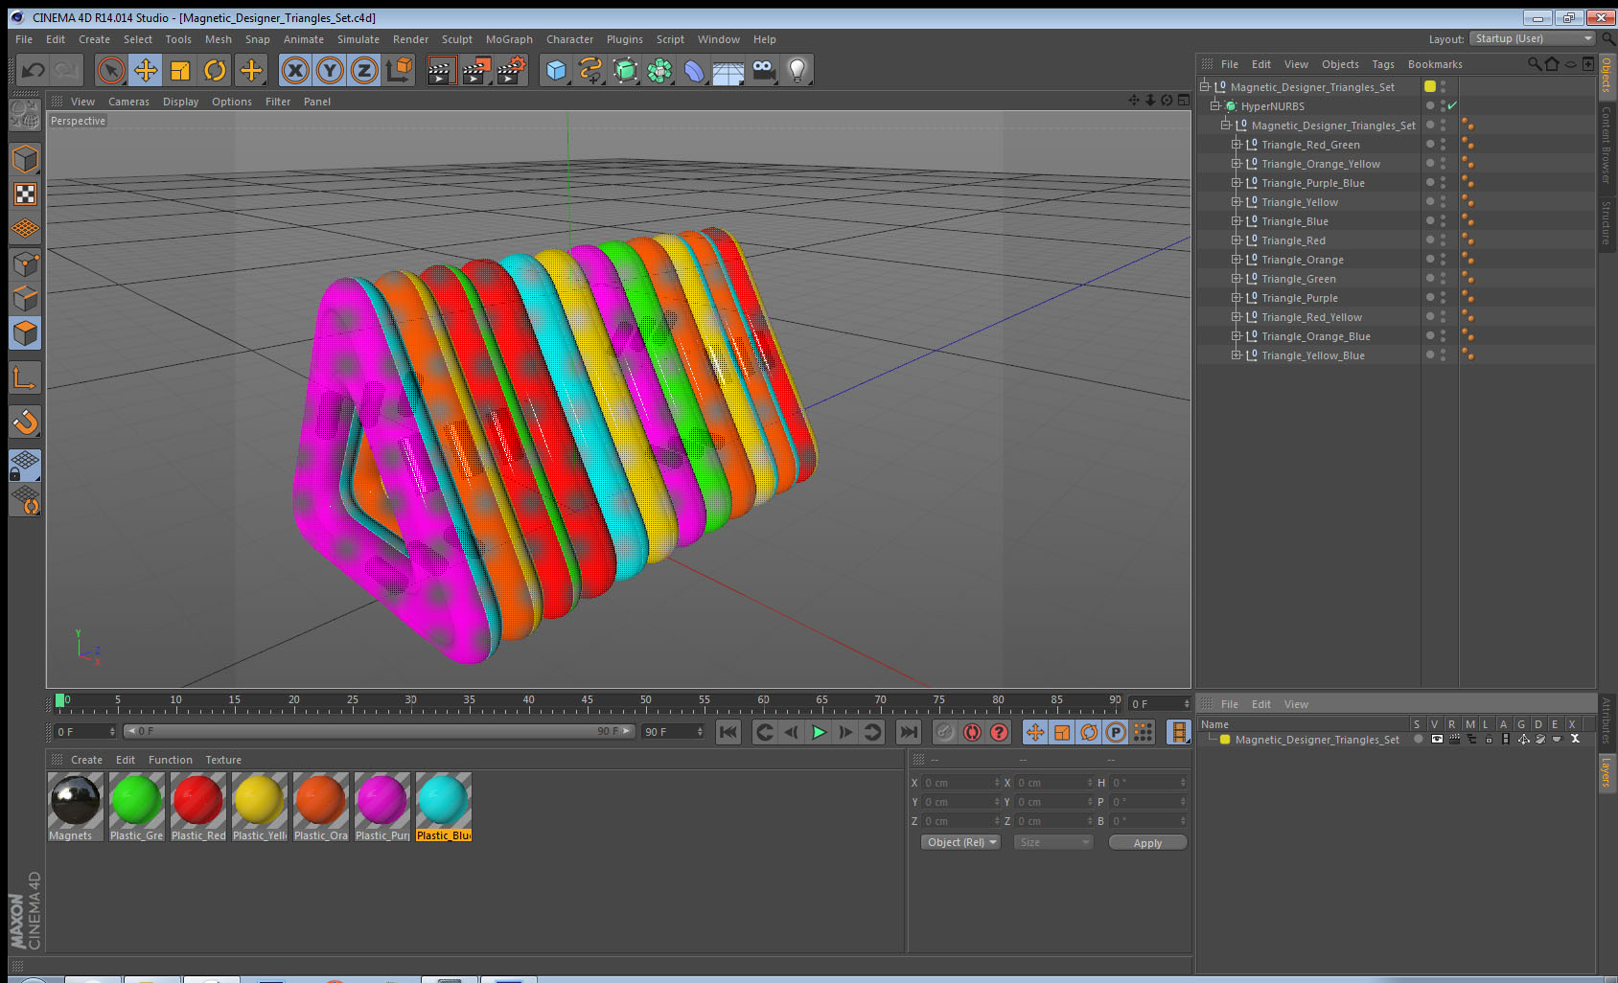The width and height of the screenshot is (1618, 983).
Task: Play the animation forward
Action: coord(819,732)
